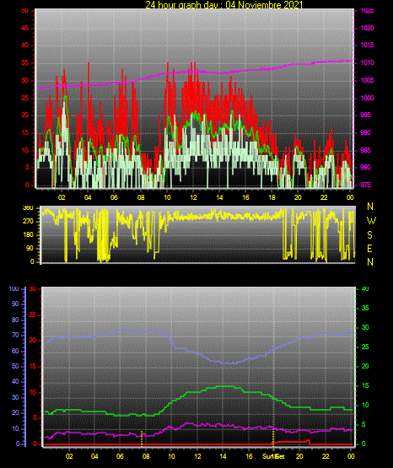Click the magenta pressure axis value 1020
Image resolution: width=393 pixels, height=468 pixels.
point(367,28)
